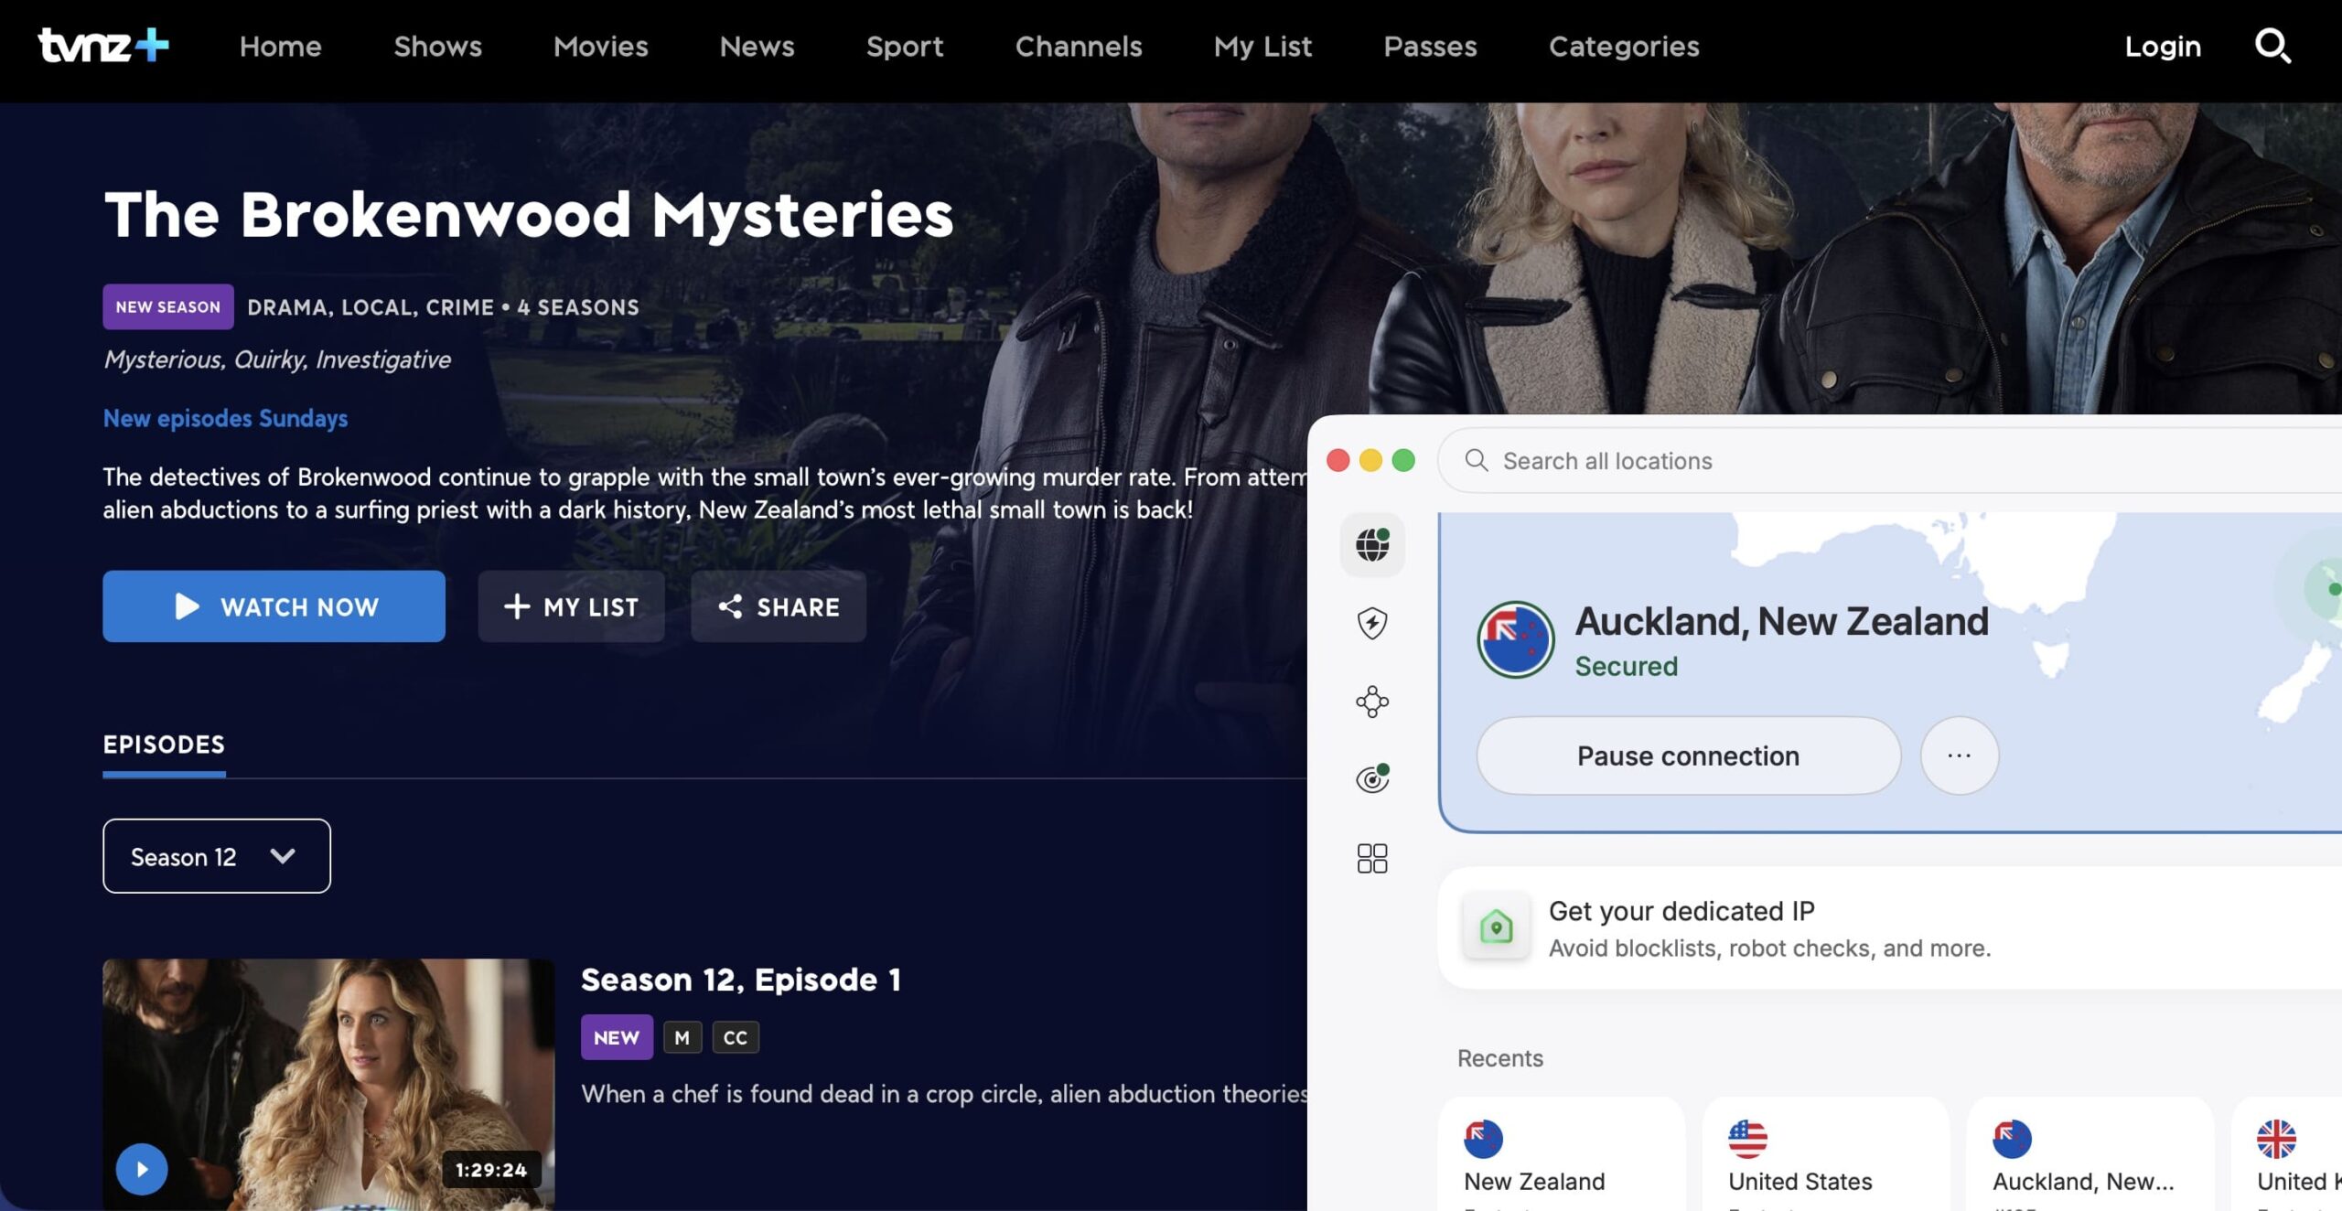Viewport: 2342px width, 1211px height.
Task: Select the United States recent location card
Action: point(1826,1153)
